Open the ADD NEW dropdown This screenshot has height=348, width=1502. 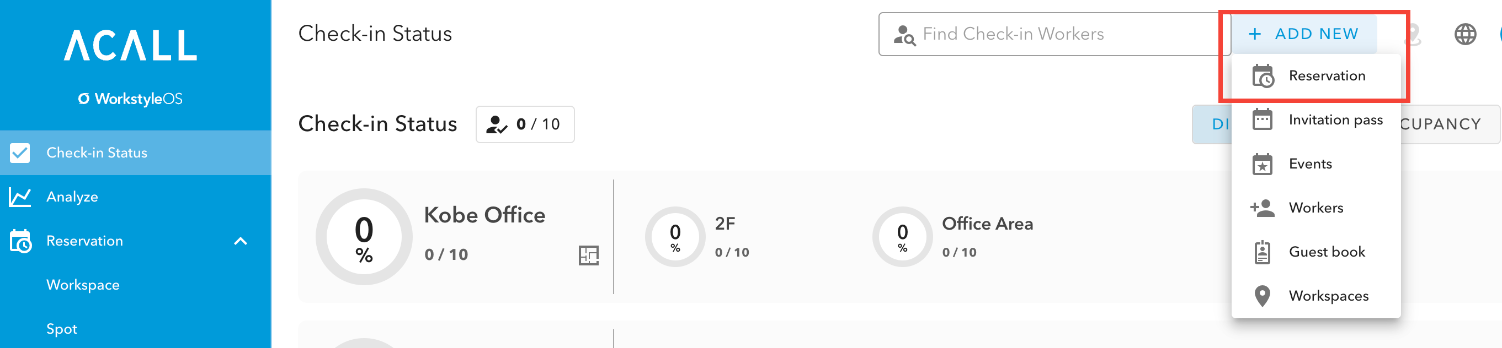[x=1304, y=34]
